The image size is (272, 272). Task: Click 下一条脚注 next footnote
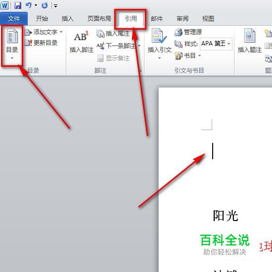pos(116,46)
